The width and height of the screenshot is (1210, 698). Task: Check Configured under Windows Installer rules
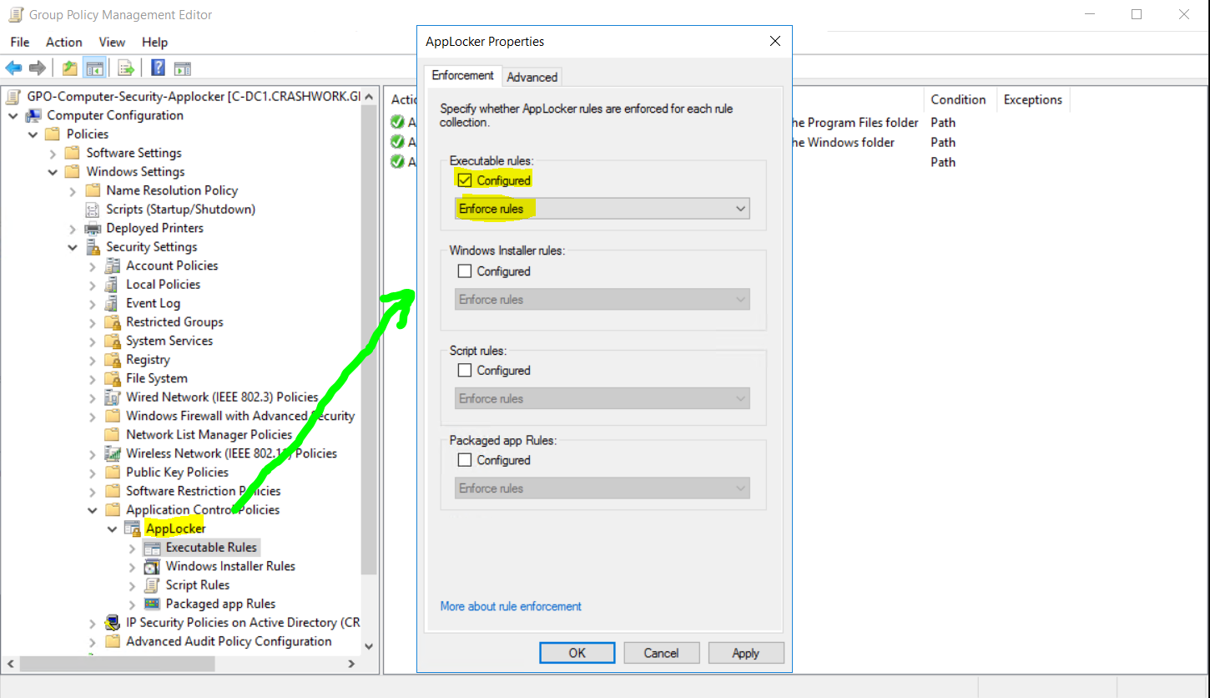pyautogui.click(x=465, y=271)
